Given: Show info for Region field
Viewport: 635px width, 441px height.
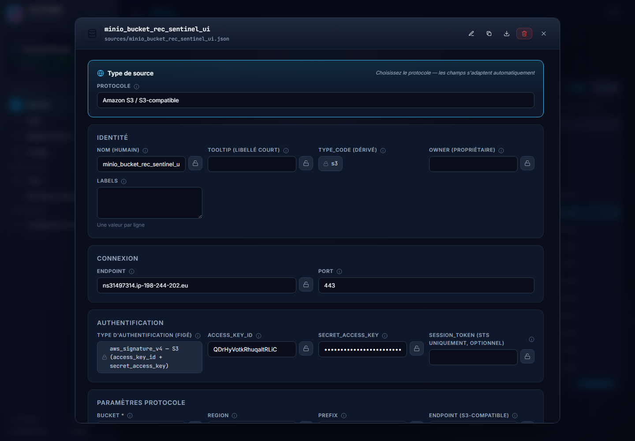Looking at the screenshot, I should point(234,415).
